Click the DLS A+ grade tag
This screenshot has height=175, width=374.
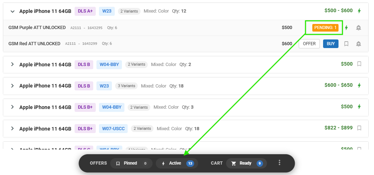point(85,11)
